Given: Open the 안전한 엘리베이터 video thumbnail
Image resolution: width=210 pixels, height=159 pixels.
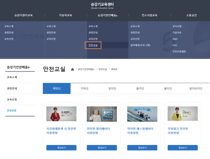Looking at the screenshot, I should (102, 114).
